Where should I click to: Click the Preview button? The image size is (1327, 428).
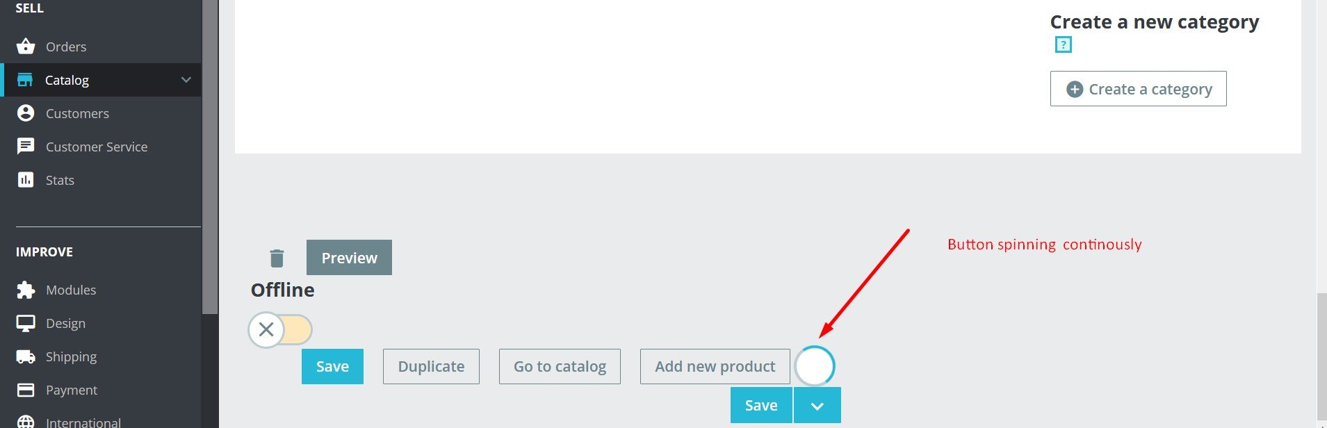(x=349, y=258)
